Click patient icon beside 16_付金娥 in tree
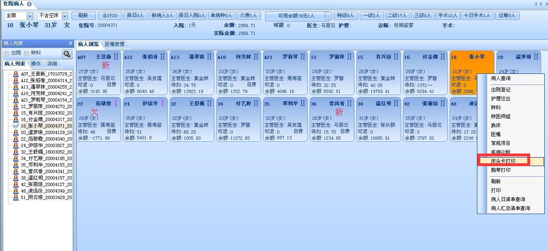This screenshot has height=251, width=548. point(16,119)
